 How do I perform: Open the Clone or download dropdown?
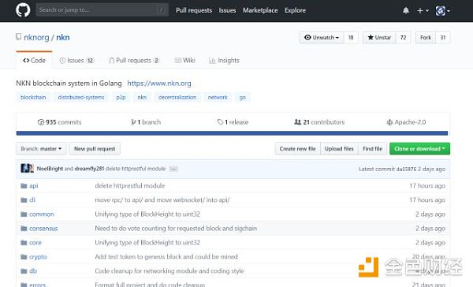(419, 149)
